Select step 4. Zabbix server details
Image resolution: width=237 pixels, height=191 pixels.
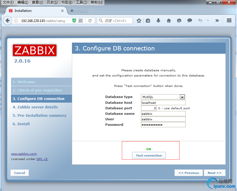pos(41,107)
